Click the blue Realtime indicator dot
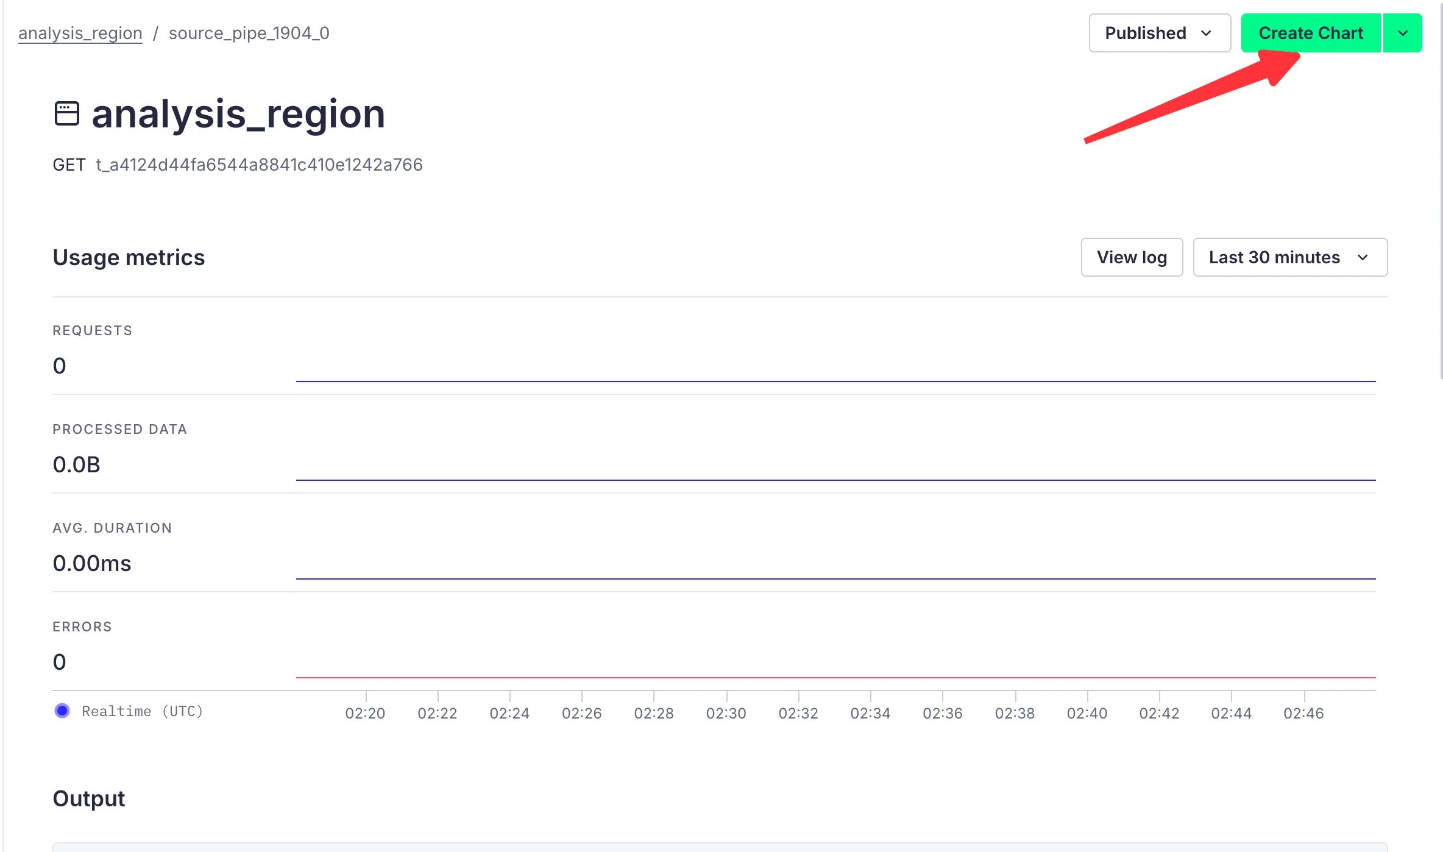The height and width of the screenshot is (852, 1443). [x=62, y=711]
